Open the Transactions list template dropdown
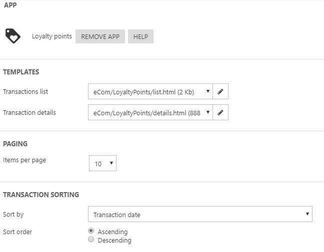Screen dimensions: 324x252 (x=150, y=92)
